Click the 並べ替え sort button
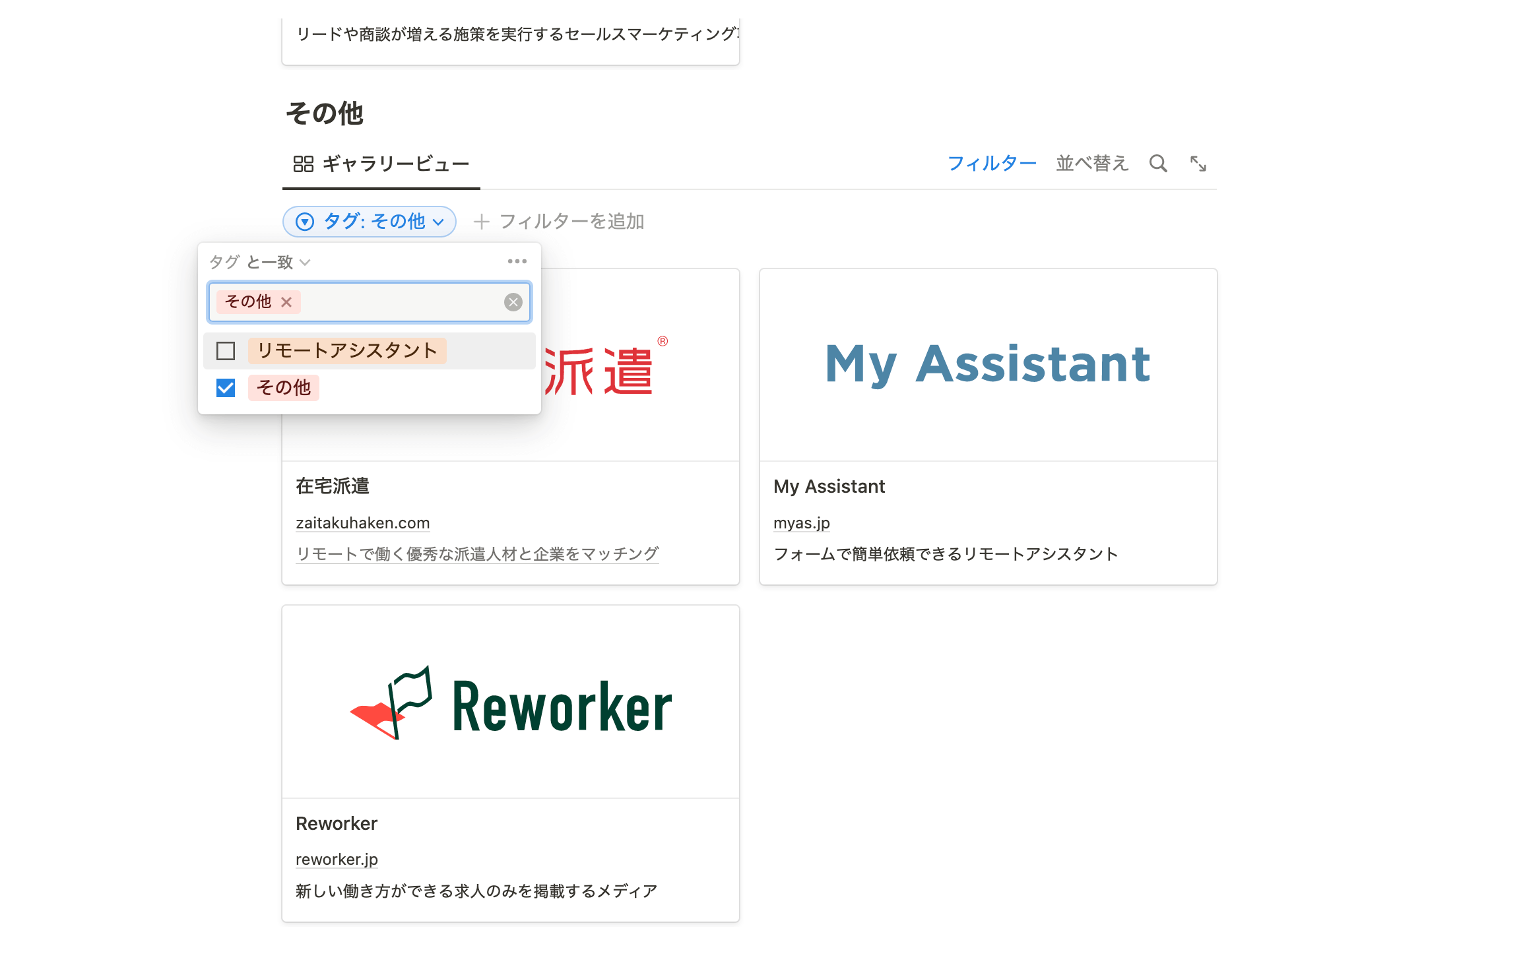The width and height of the screenshot is (1523, 975). [x=1092, y=164]
